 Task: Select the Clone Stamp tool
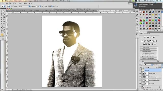point(2,19)
